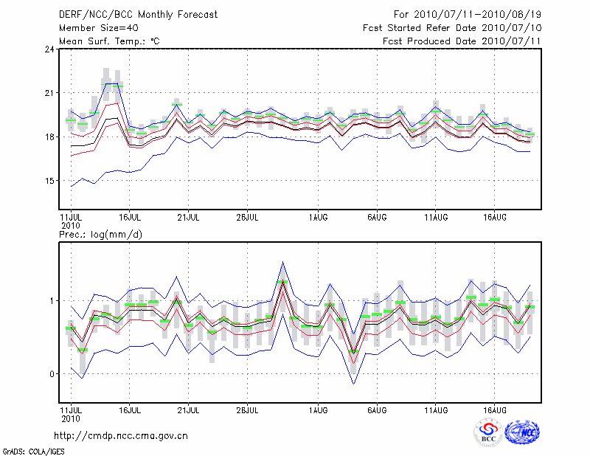Image resolution: width=590 pixels, height=456 pixels.
Task: Click the Fcst Started Refer Date line
Action: click(x=453, y=28)
